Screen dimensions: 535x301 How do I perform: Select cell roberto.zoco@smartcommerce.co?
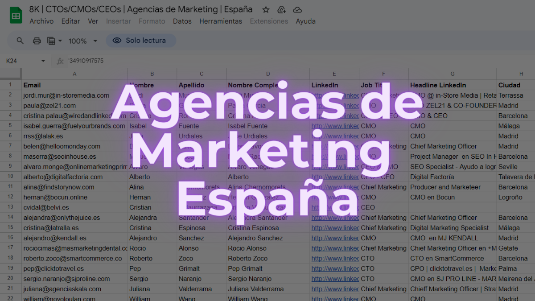(x=74, y=258)
